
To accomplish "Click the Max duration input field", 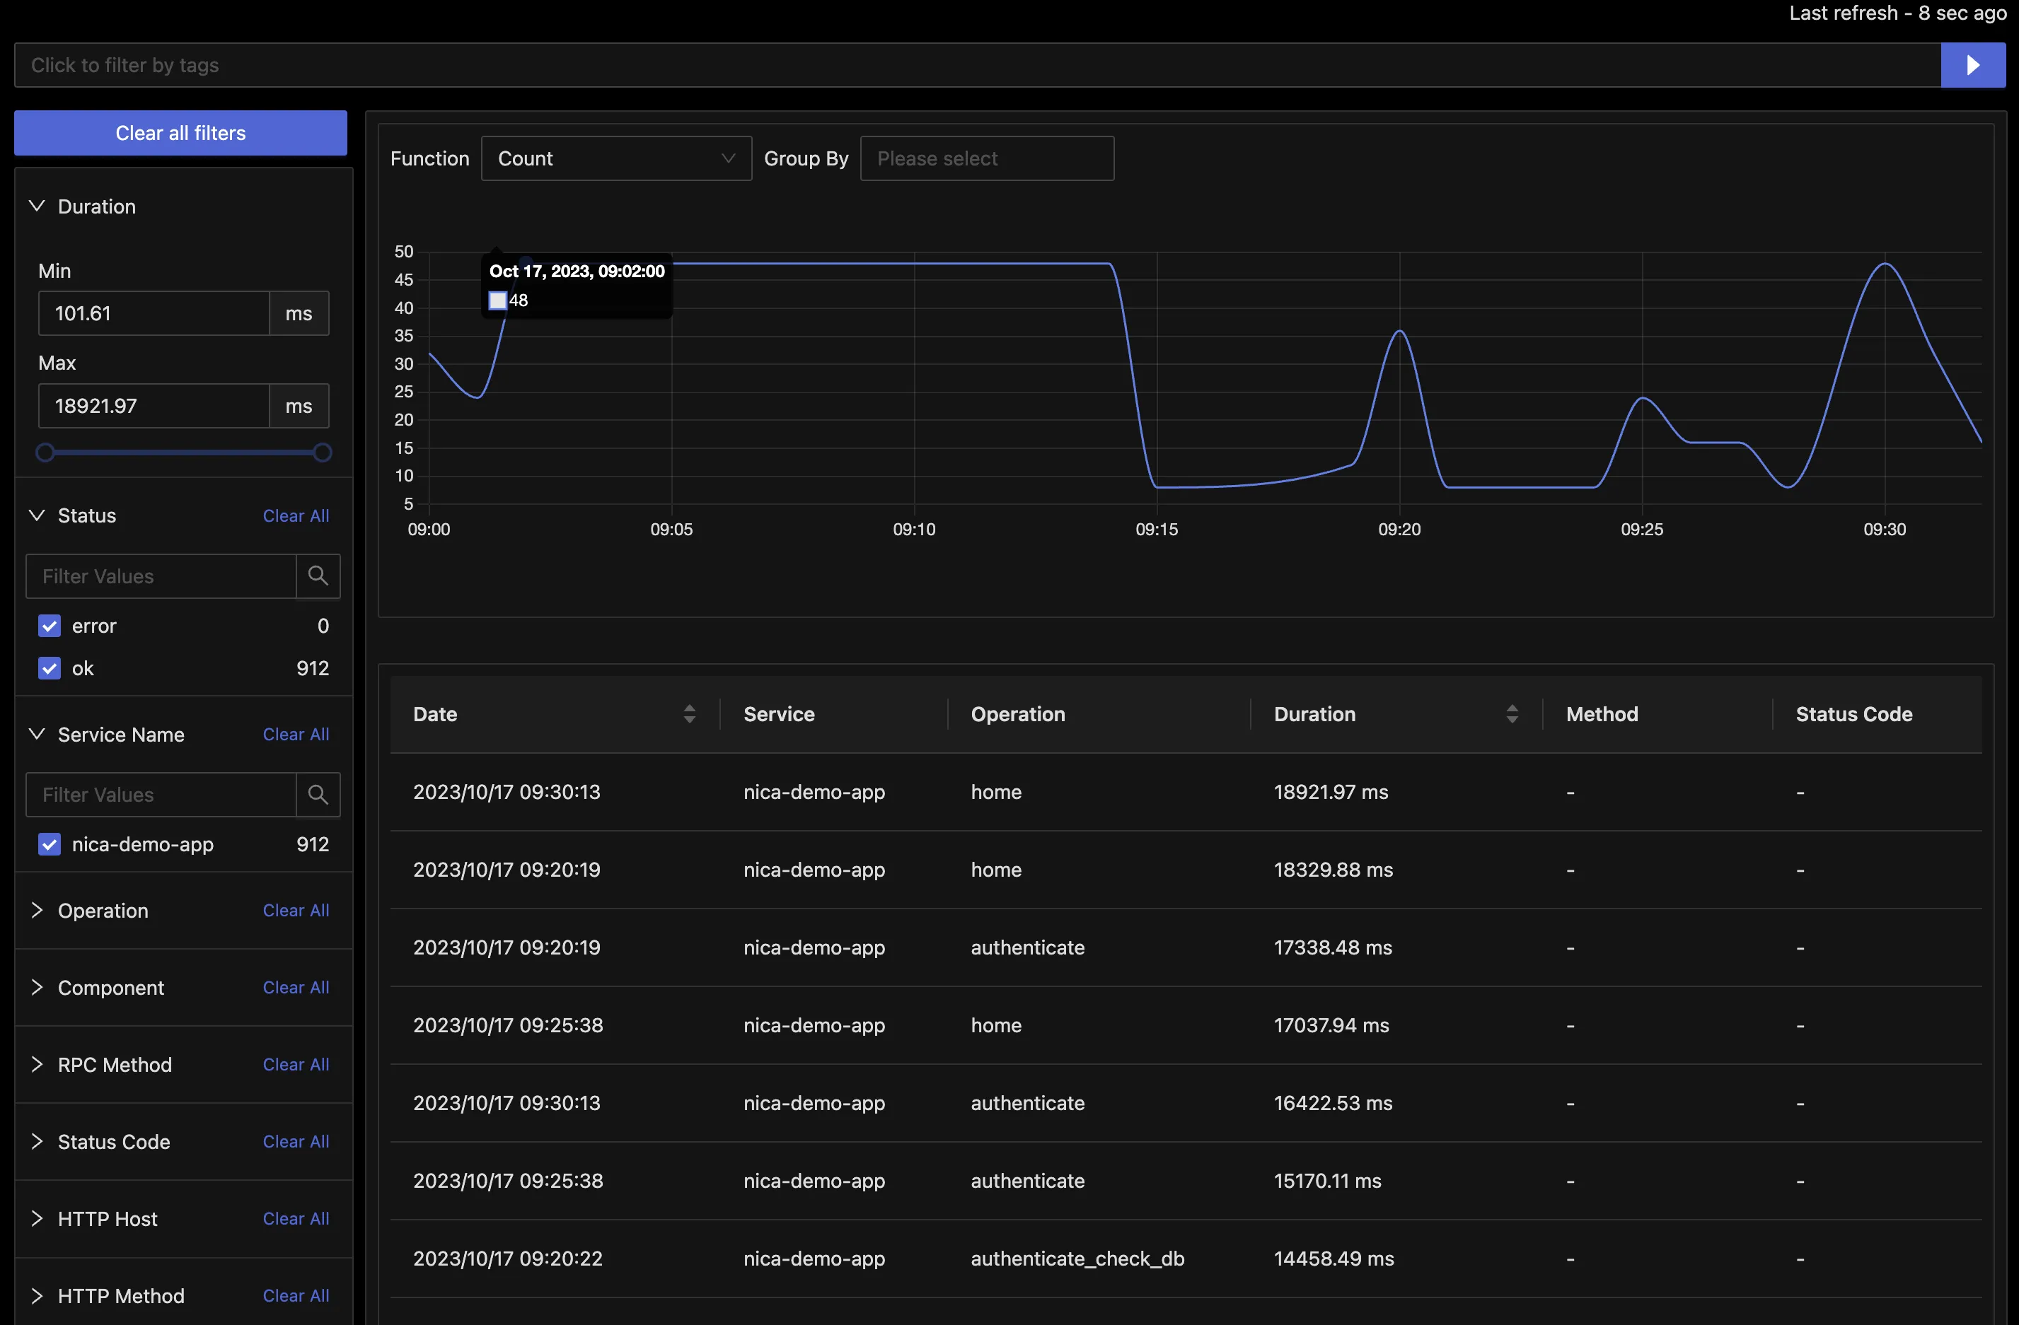I will (x=154, y=406).
